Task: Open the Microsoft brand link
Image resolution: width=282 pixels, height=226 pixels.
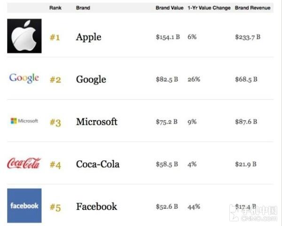Action: 97,121
